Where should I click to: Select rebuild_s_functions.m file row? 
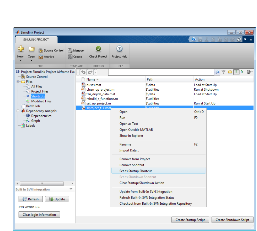coord(165,99)
